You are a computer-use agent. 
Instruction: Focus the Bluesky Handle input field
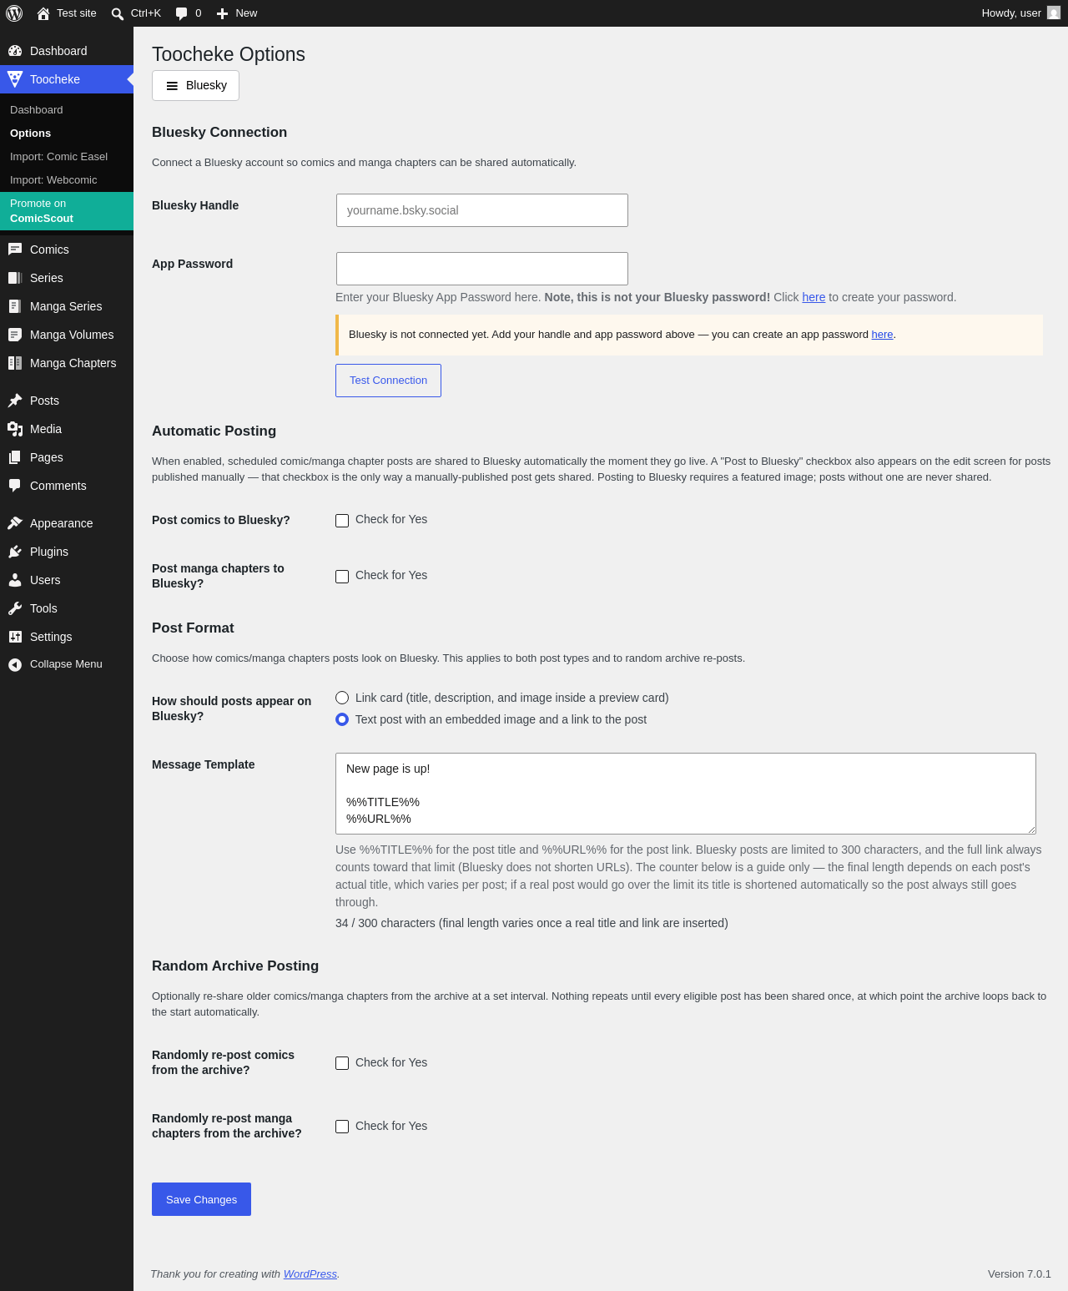coord(482,210)
